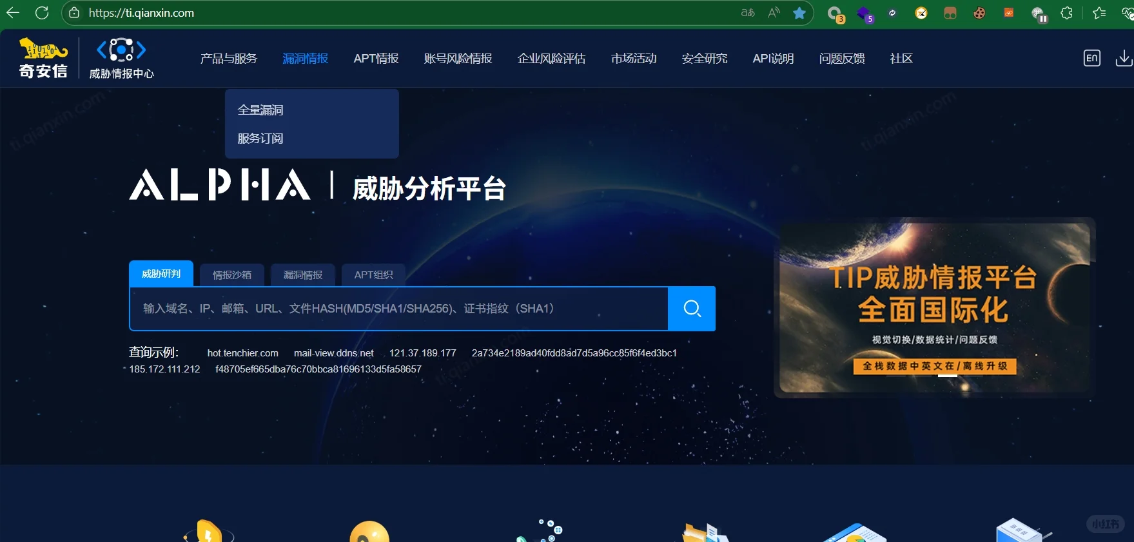This screenshot has width=1134, height=542.
Task: Focus the threat search input field
Action: [x=399, y=309]
